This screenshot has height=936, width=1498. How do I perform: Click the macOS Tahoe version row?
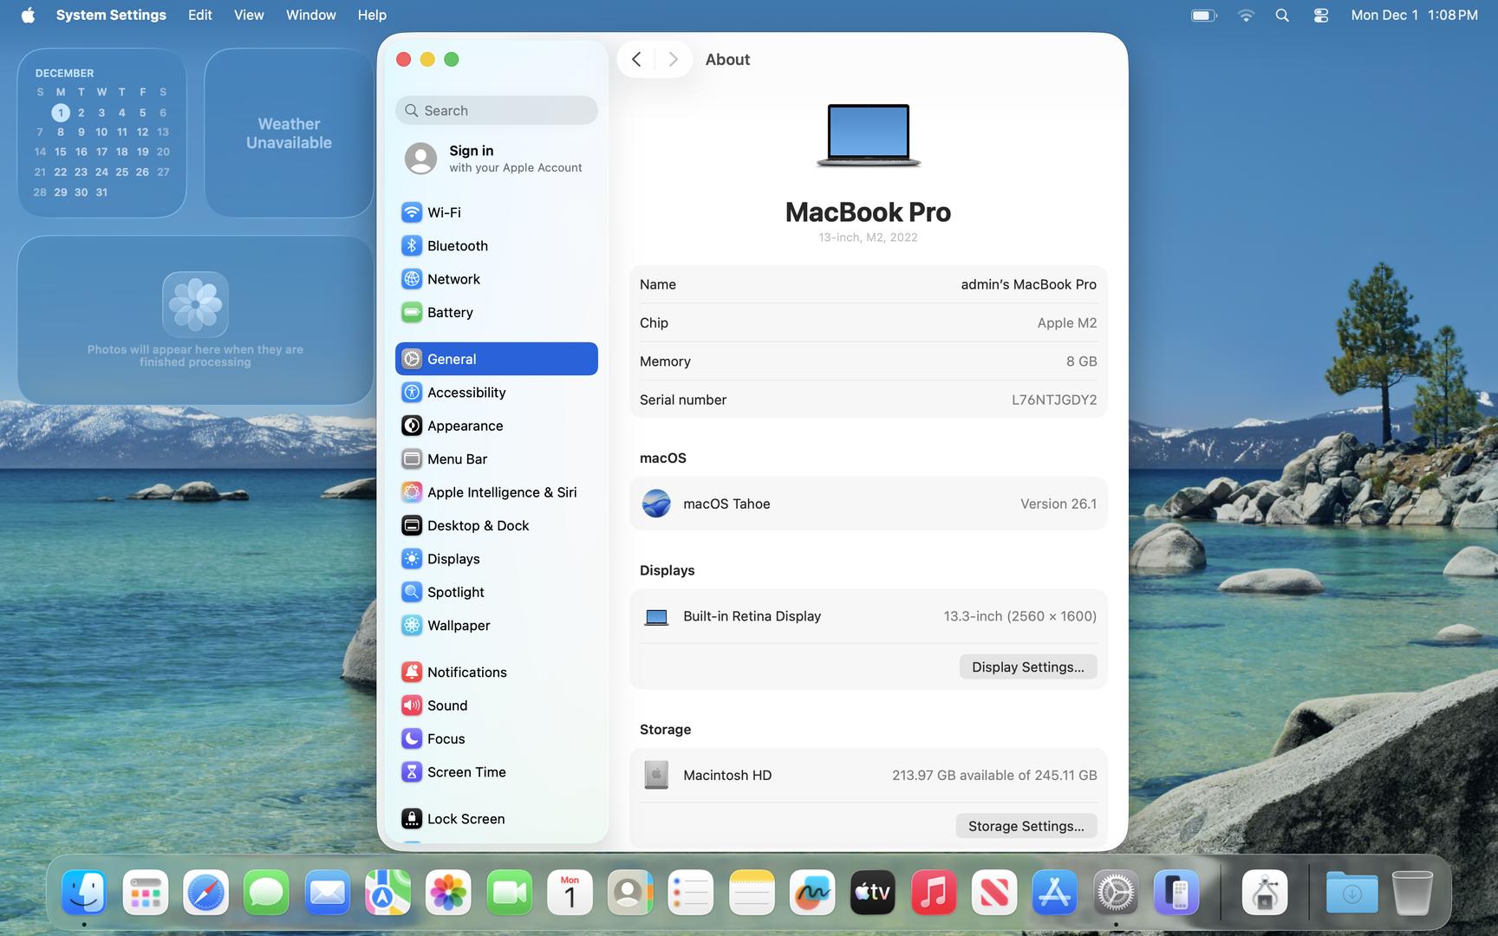[x=868, y=504]
